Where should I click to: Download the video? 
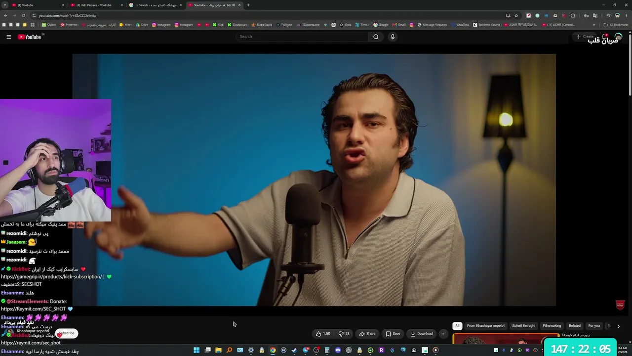(x=422, y=334)
